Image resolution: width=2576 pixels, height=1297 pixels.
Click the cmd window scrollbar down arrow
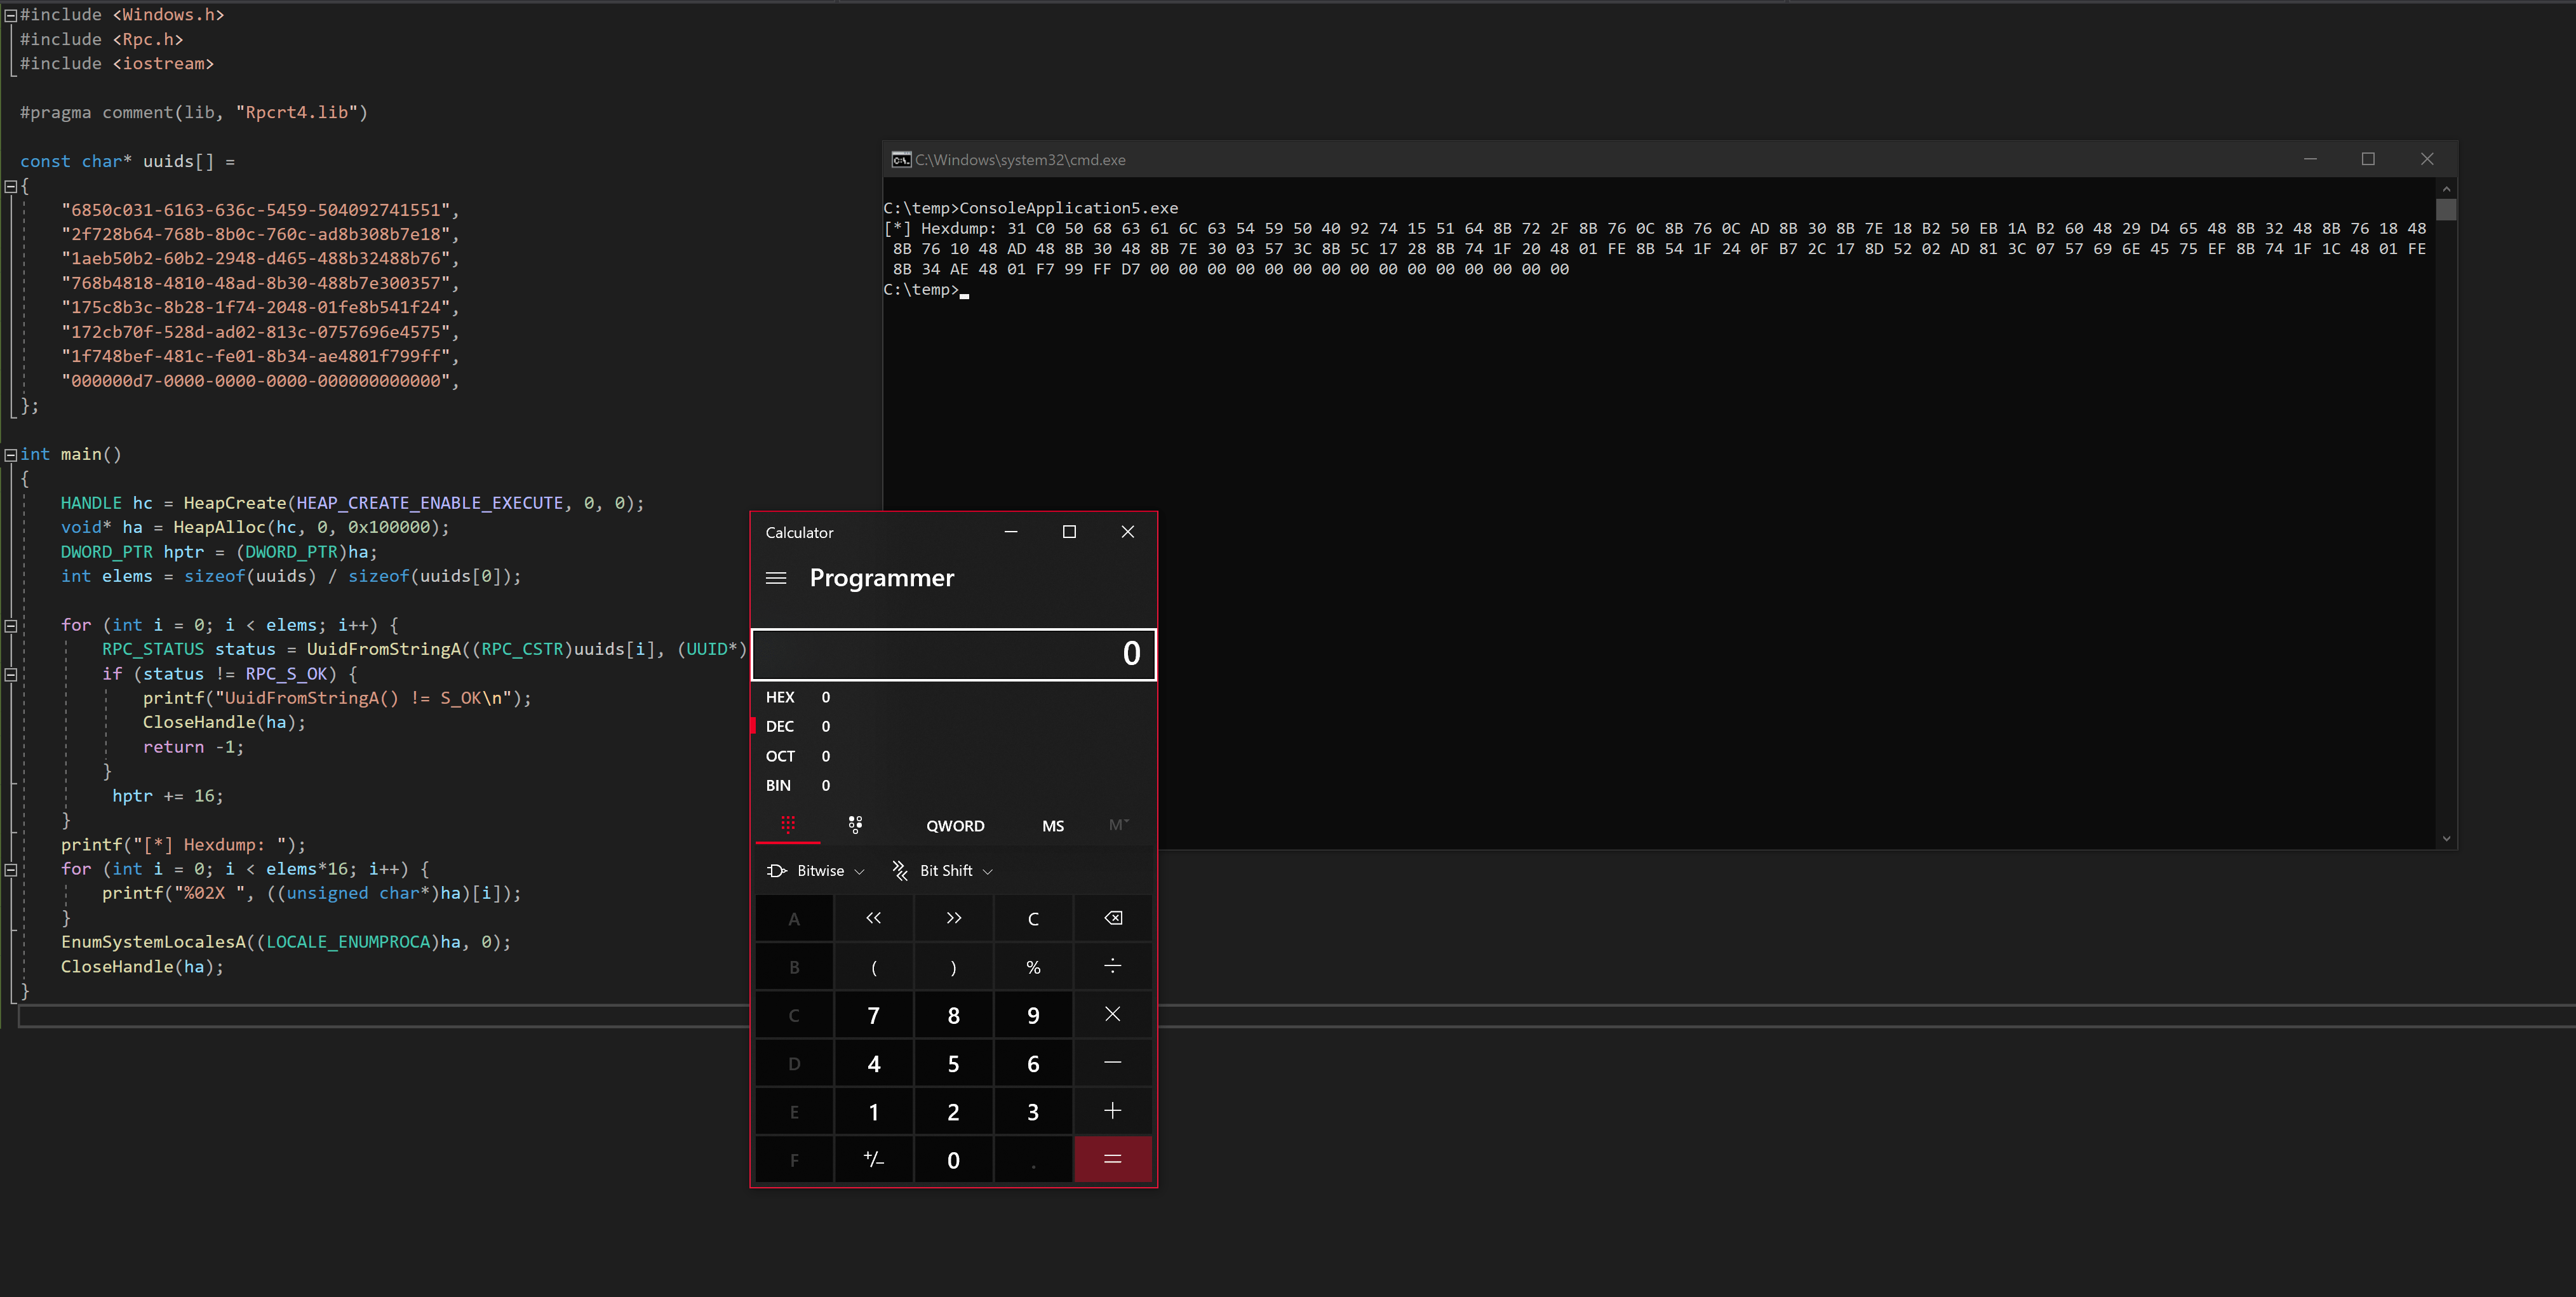coord(2446,839)
